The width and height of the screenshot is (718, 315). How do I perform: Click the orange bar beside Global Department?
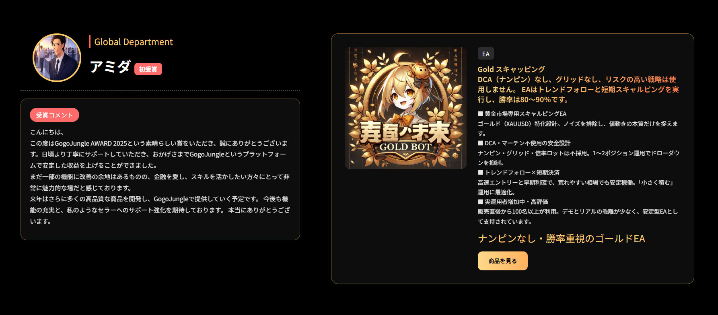click(x=90, y=41)
